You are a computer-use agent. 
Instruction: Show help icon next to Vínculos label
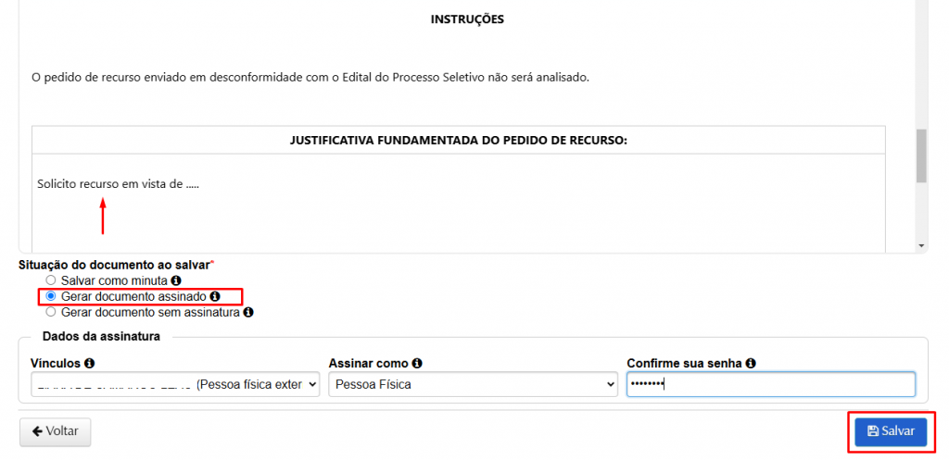(x=89, y=364)
